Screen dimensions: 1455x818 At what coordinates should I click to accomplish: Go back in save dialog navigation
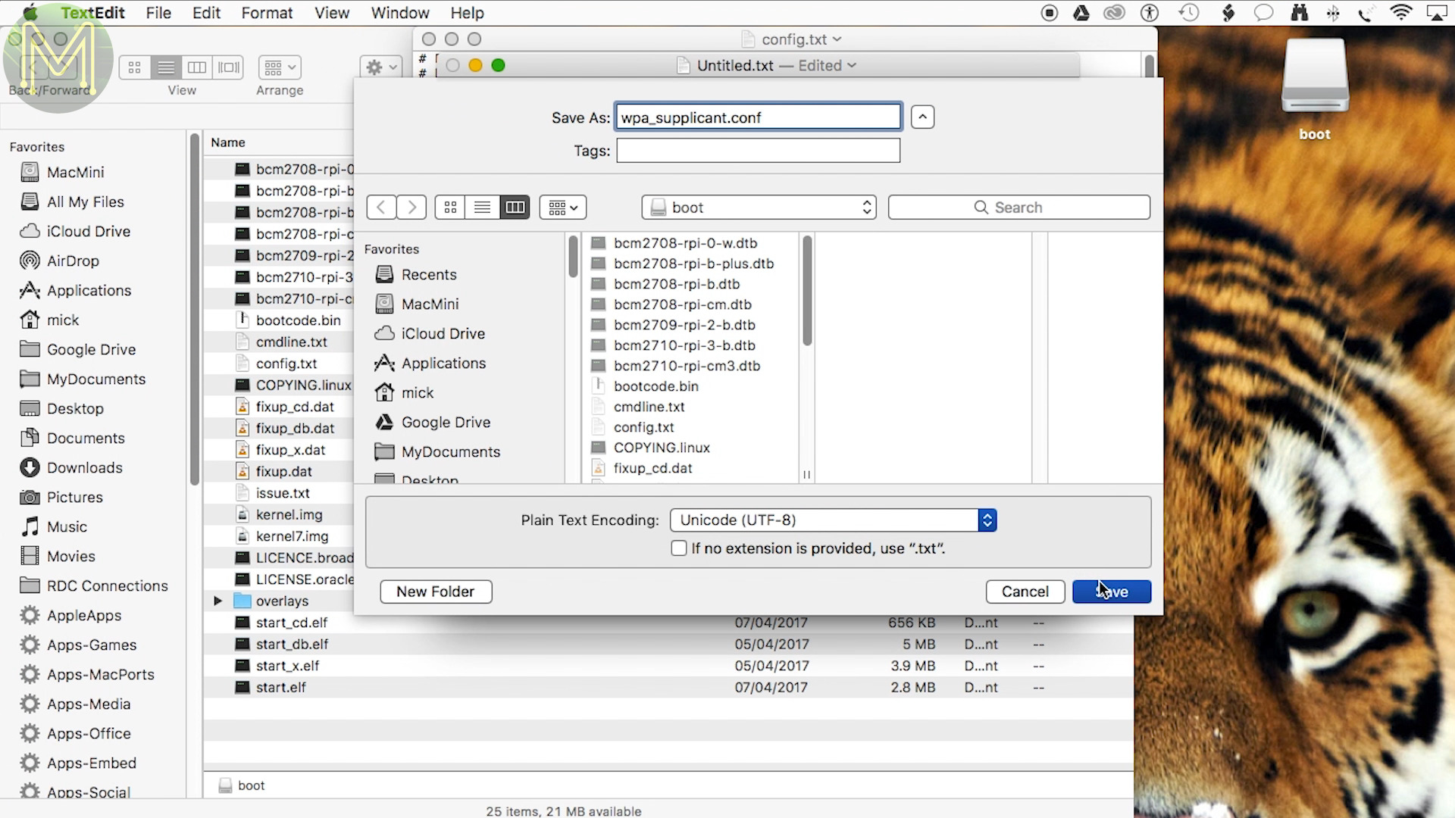pyautogui.click(x=381, y=208)
